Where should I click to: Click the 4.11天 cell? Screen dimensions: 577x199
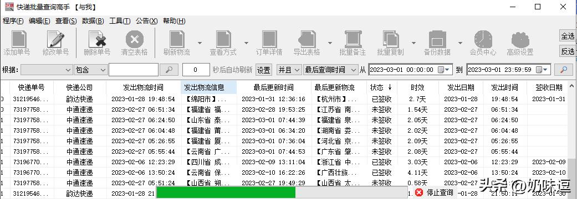418,172
